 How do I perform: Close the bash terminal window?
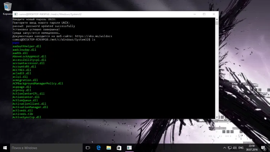click(x=214, y=14)
